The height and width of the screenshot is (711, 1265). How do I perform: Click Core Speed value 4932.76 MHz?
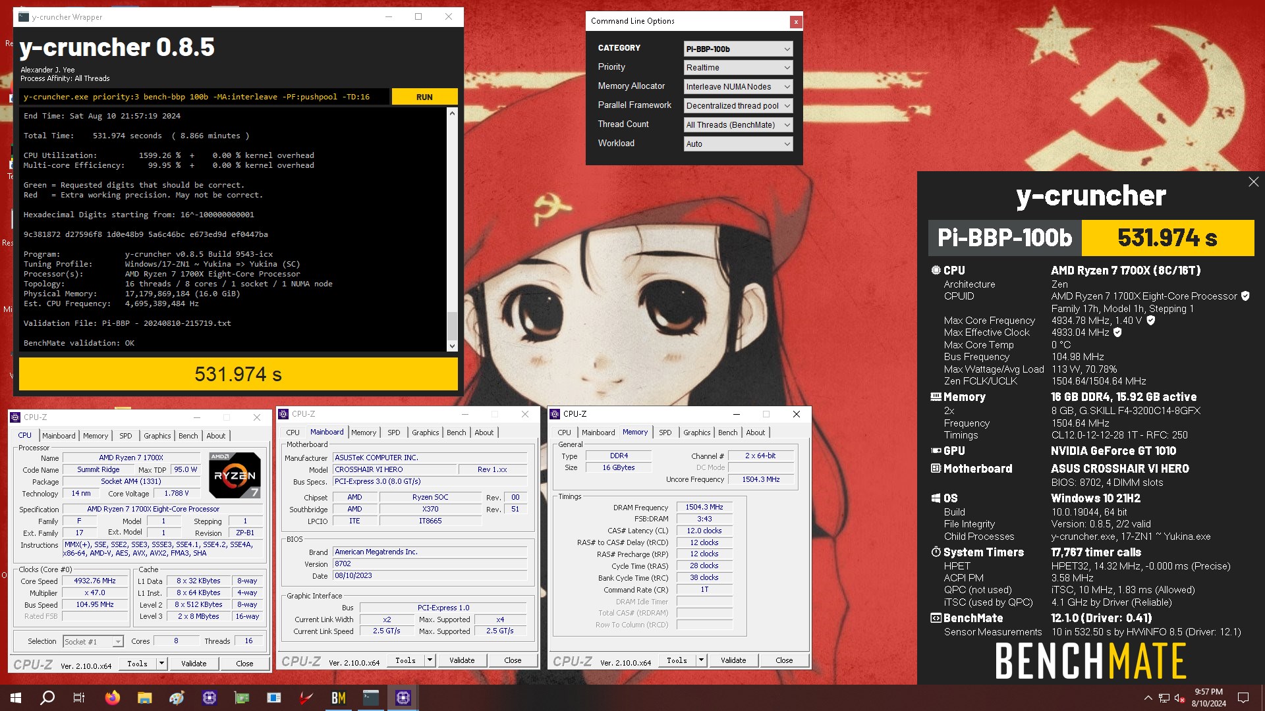[95, 581]
